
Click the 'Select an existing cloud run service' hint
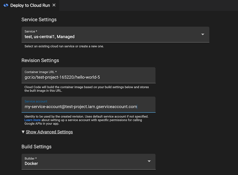point(64,47)
